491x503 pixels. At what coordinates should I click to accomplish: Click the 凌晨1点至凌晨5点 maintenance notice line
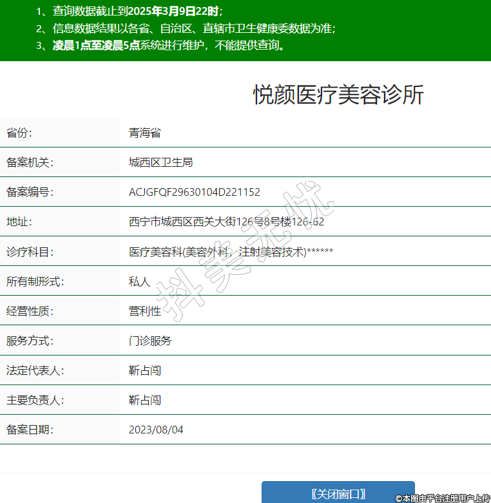point(160,45)
